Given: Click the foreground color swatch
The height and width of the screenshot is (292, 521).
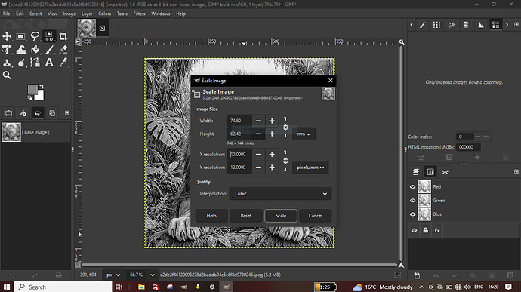Looking at the screenshot, I should pyautogui.click(x=32, y=89).
